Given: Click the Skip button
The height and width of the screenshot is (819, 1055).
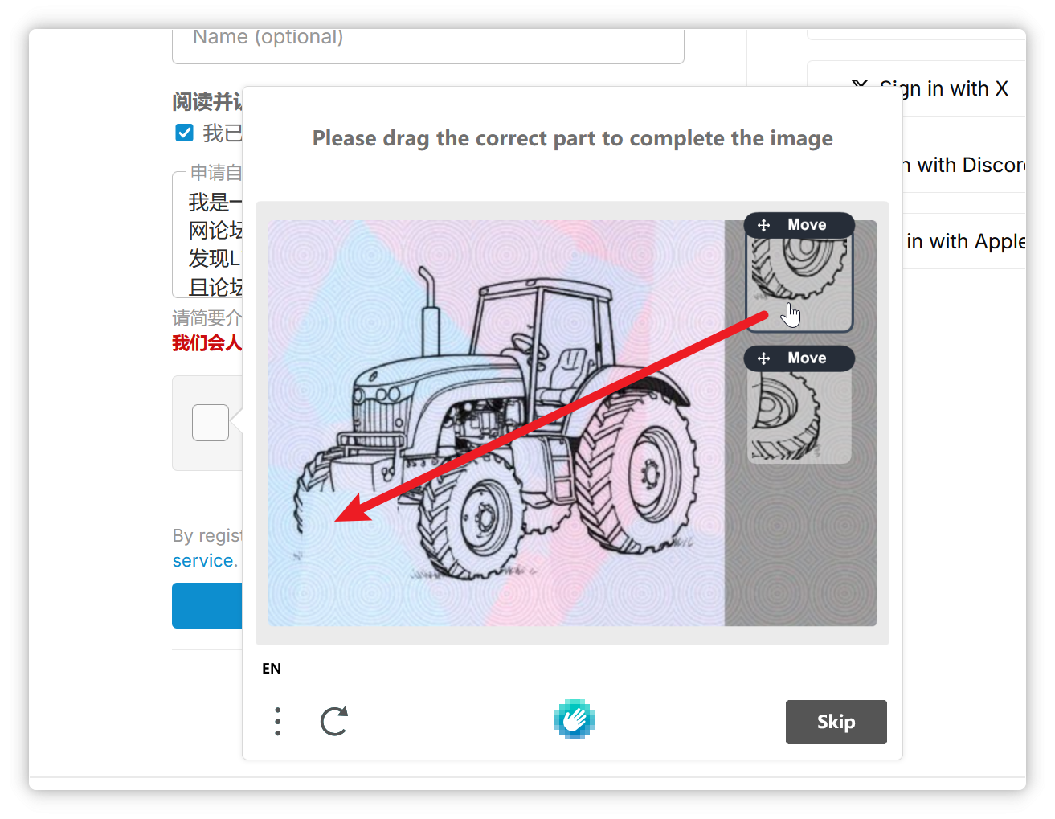Looking at the screenshot, I should click(x=836, y=722).
